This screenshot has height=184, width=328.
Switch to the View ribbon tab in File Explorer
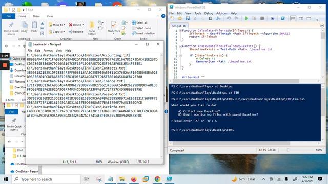click(50, 16)
